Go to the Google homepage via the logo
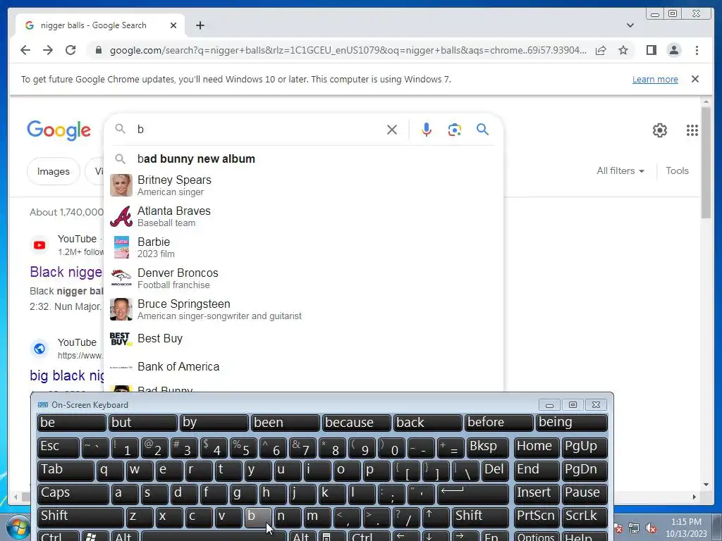 pyautogui.click(x=59, y=130)
